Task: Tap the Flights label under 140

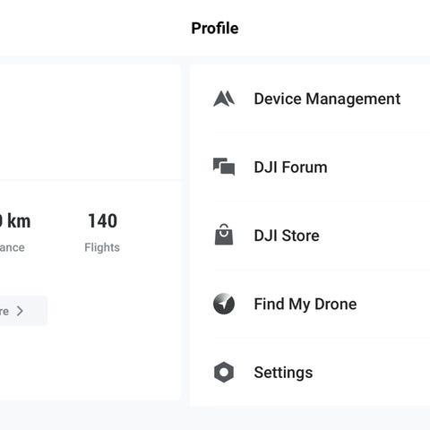Action: [x=102, y=247]
